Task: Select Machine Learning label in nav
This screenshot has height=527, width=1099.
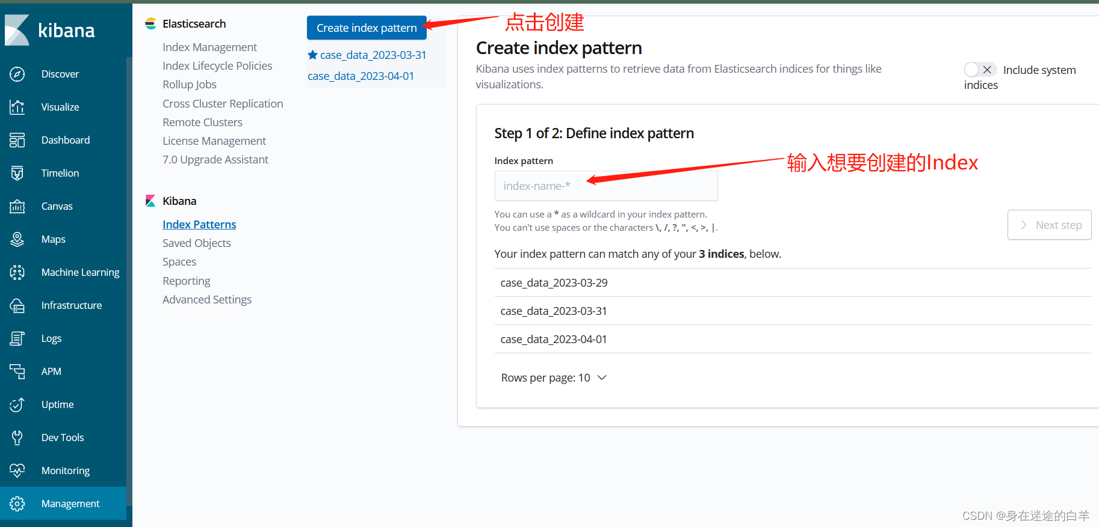Action: pos(81,272)
